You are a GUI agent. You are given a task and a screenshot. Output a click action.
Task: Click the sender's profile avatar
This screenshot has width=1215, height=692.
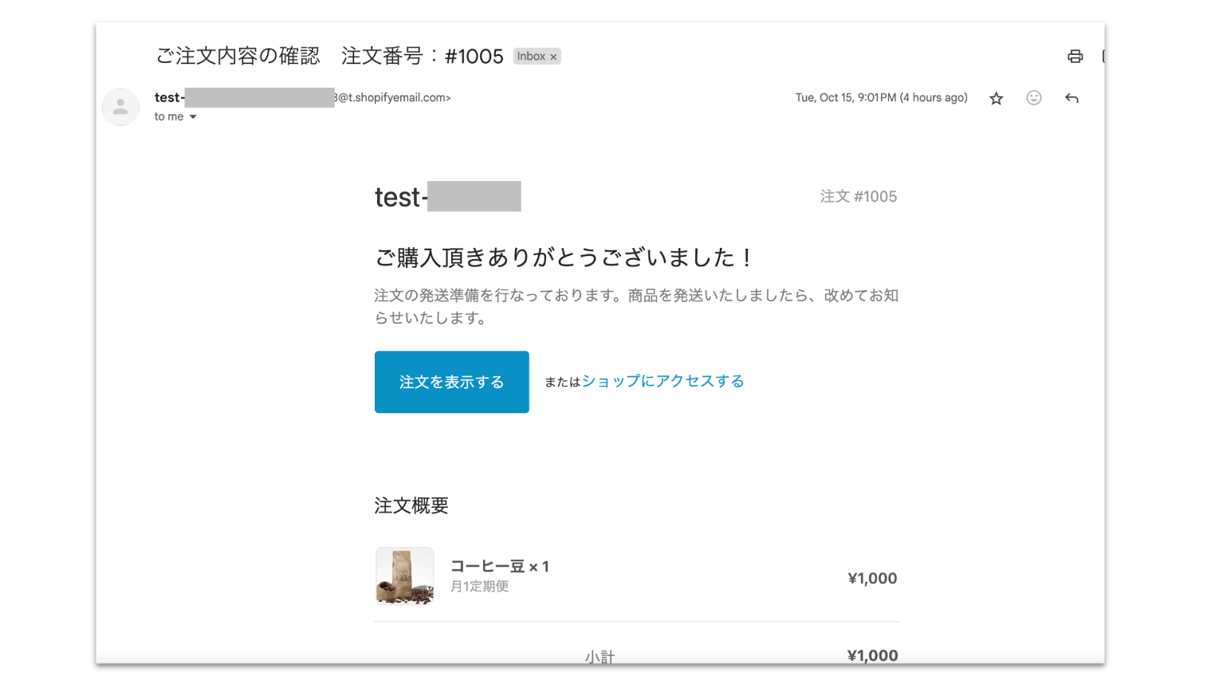120,107
